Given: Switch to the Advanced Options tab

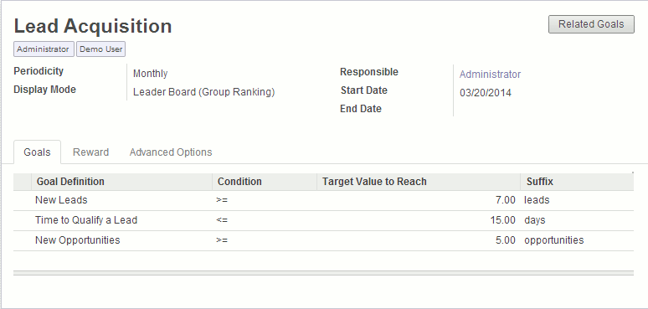Looking at the screenshot, I should click(x=171, y=152).
